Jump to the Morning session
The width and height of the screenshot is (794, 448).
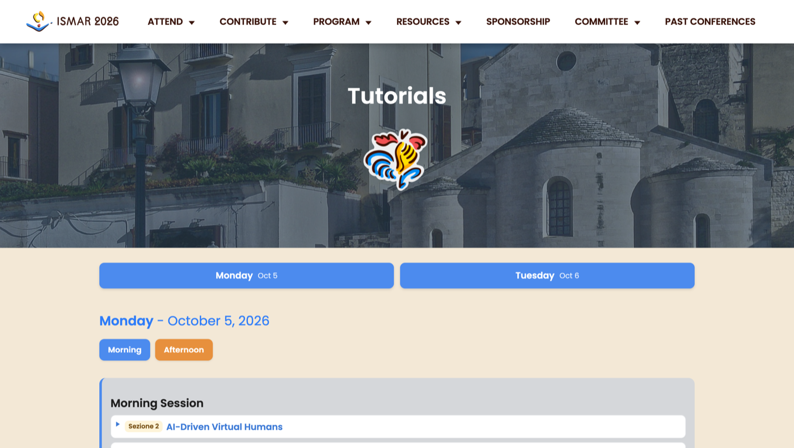(125, 350)
